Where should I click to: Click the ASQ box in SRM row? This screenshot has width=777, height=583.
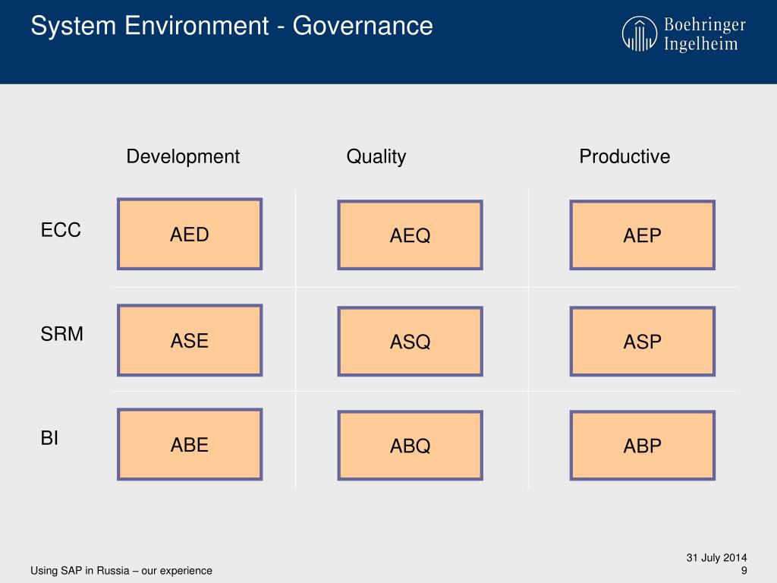(410, 341)
